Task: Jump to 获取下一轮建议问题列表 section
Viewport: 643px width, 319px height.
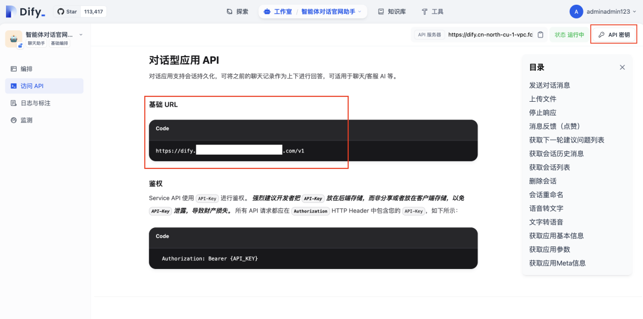Action: click(567, 140)
